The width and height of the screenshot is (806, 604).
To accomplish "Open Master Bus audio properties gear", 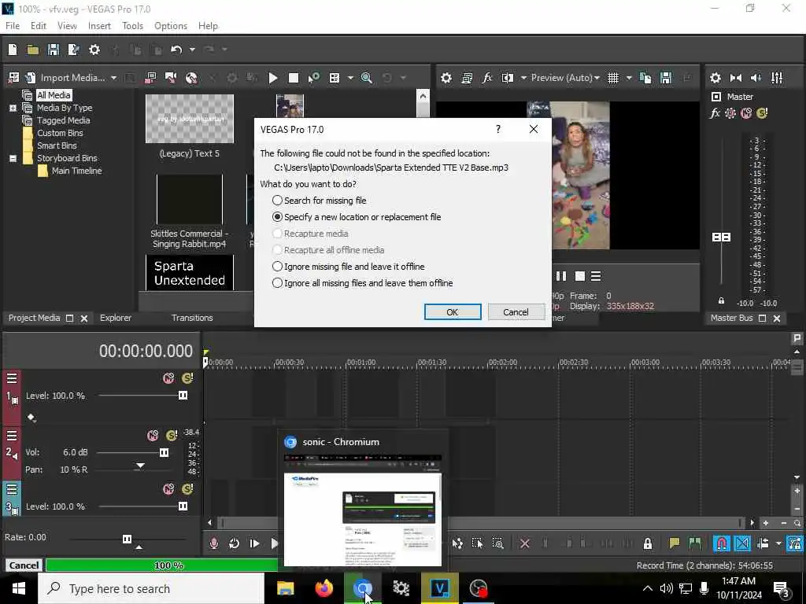I will tap(715, 78).
